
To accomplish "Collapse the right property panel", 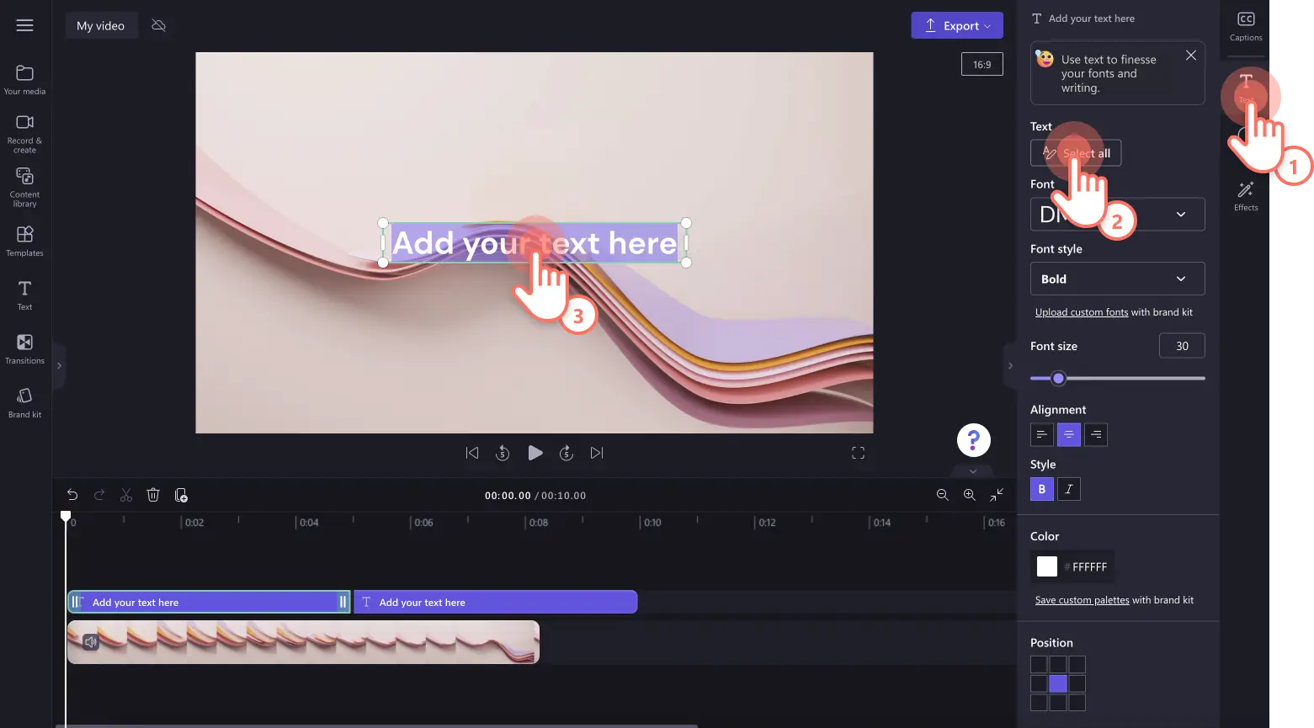I will (1010, 365).
